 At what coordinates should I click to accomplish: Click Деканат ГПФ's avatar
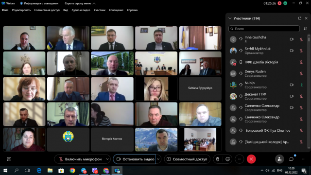click(x=233, y=96)
